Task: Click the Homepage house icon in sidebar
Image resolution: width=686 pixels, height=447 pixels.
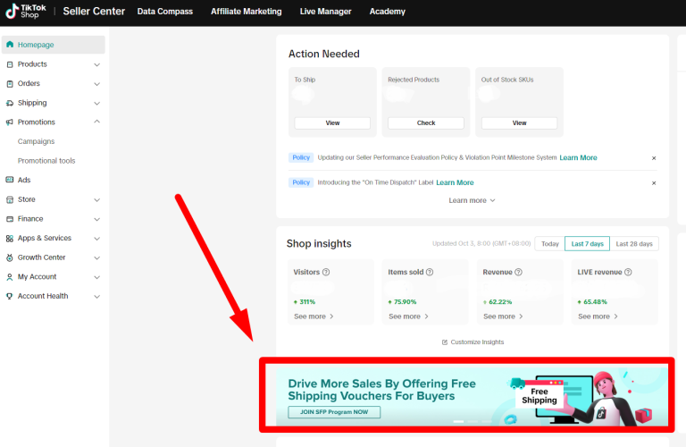Action: click(10, 44)
